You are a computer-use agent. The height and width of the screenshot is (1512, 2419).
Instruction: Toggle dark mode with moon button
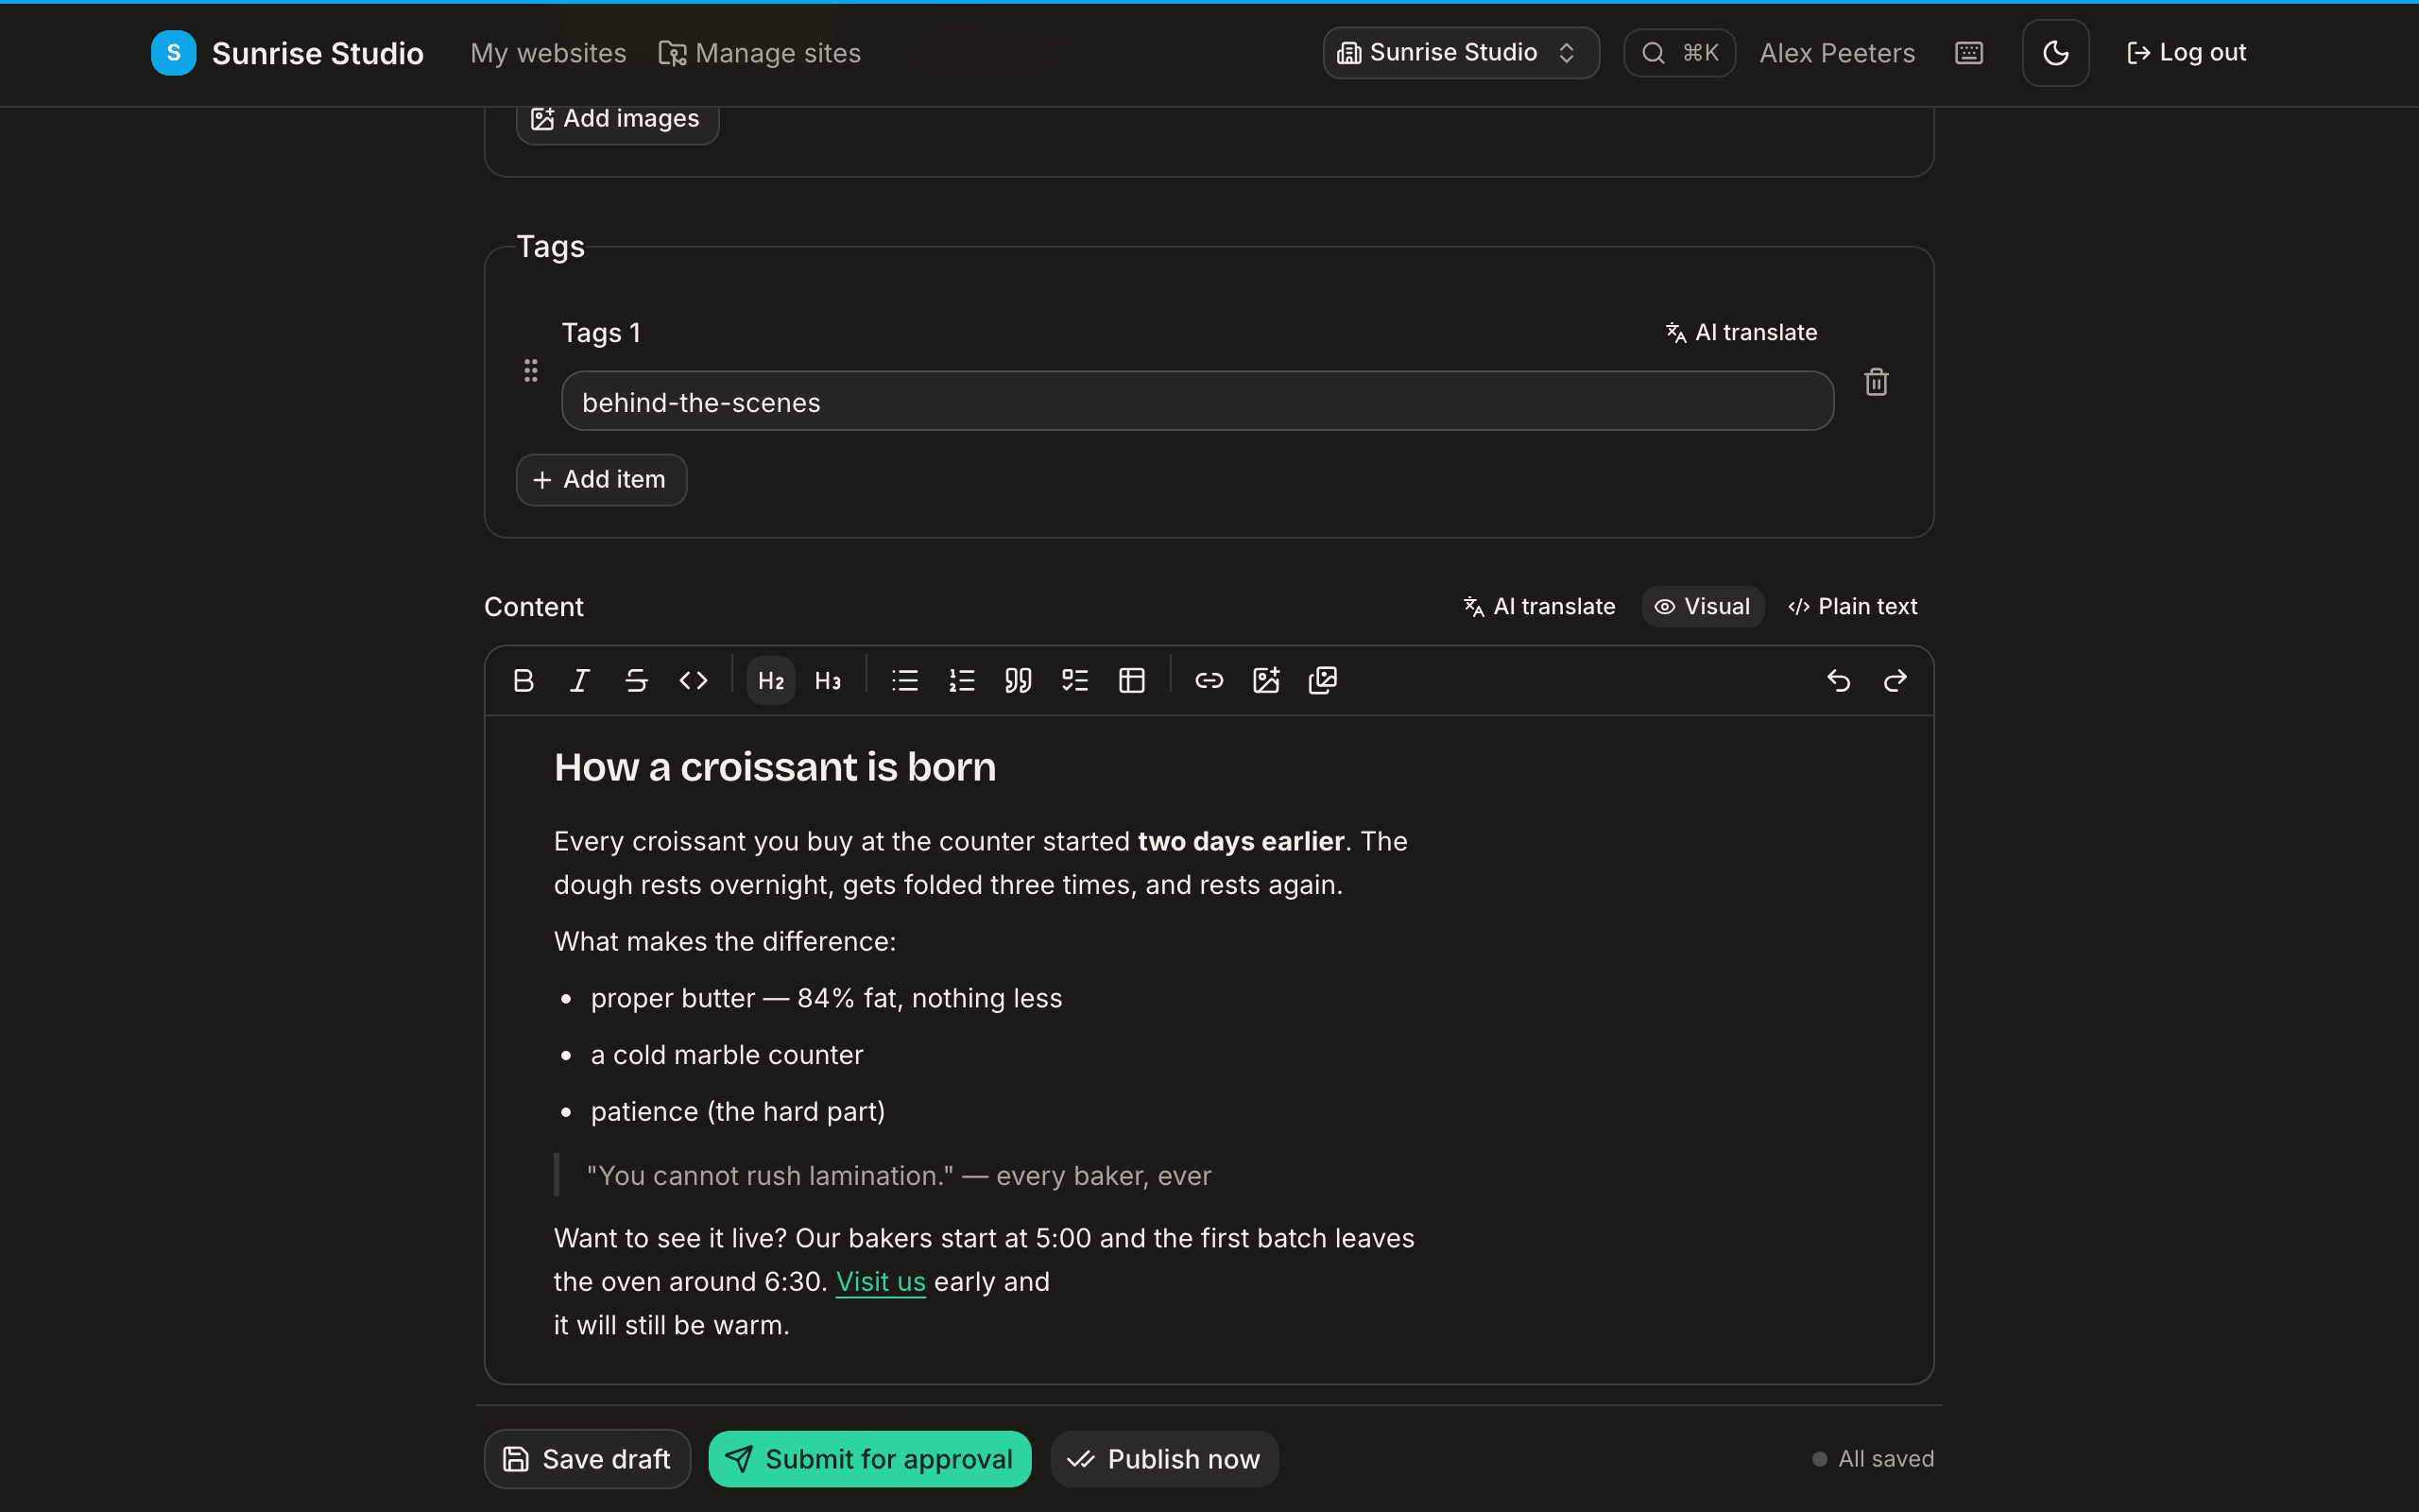pyautogui.click(x=2055, y=53)
